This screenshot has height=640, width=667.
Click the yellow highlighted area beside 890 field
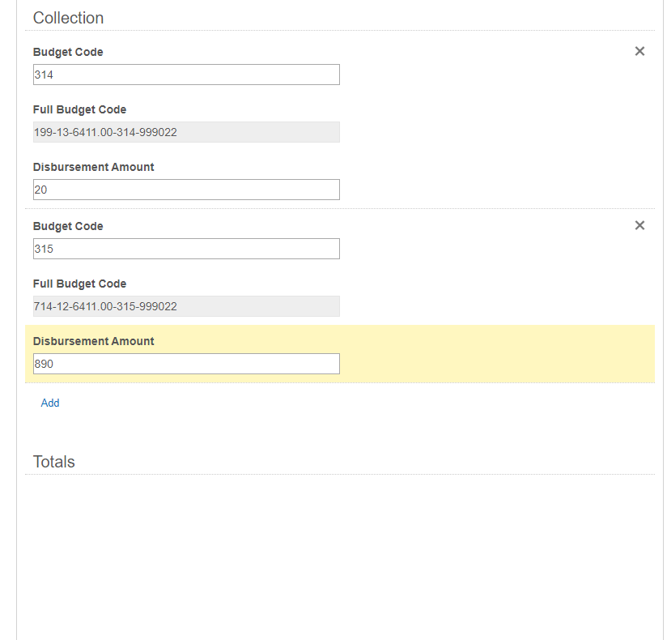[497, 354]
